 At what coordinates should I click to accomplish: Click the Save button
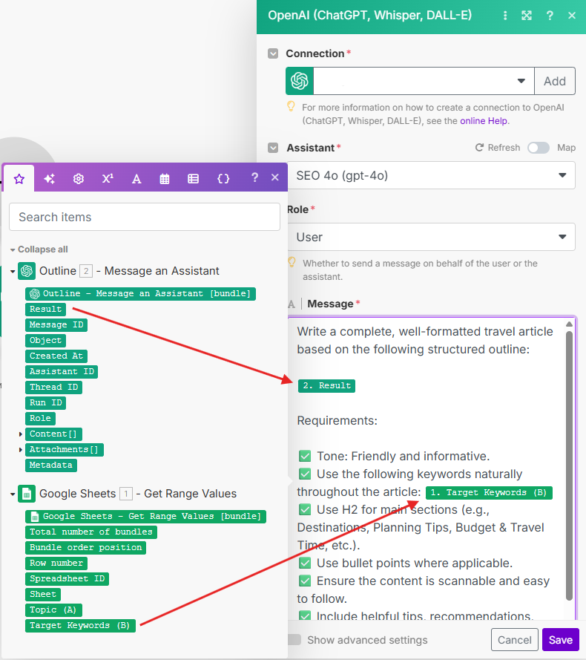(x=560, y=640)
